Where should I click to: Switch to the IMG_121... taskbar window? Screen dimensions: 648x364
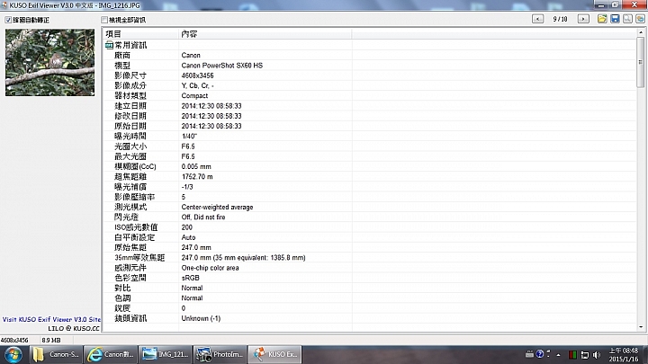coord(165,354)
